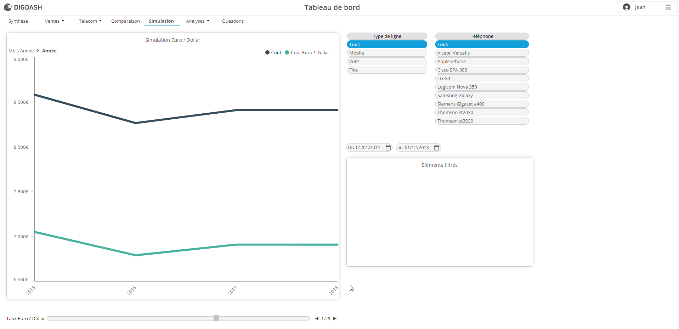Filter phones by Apple iPhone

click(482, 61)
